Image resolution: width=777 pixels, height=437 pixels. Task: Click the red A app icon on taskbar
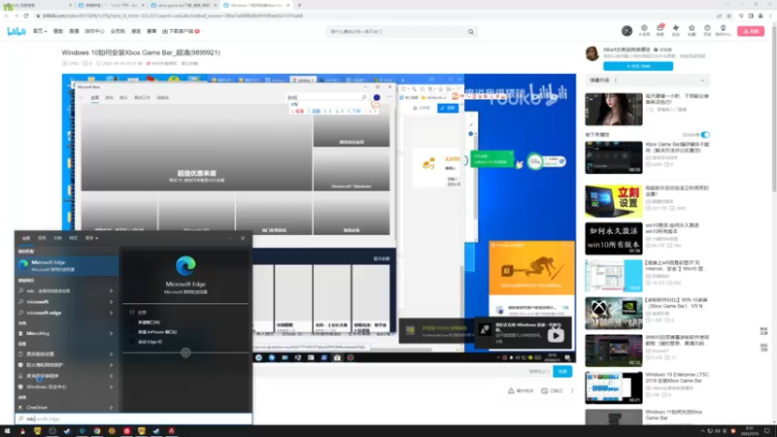click(x=171, y=431)
